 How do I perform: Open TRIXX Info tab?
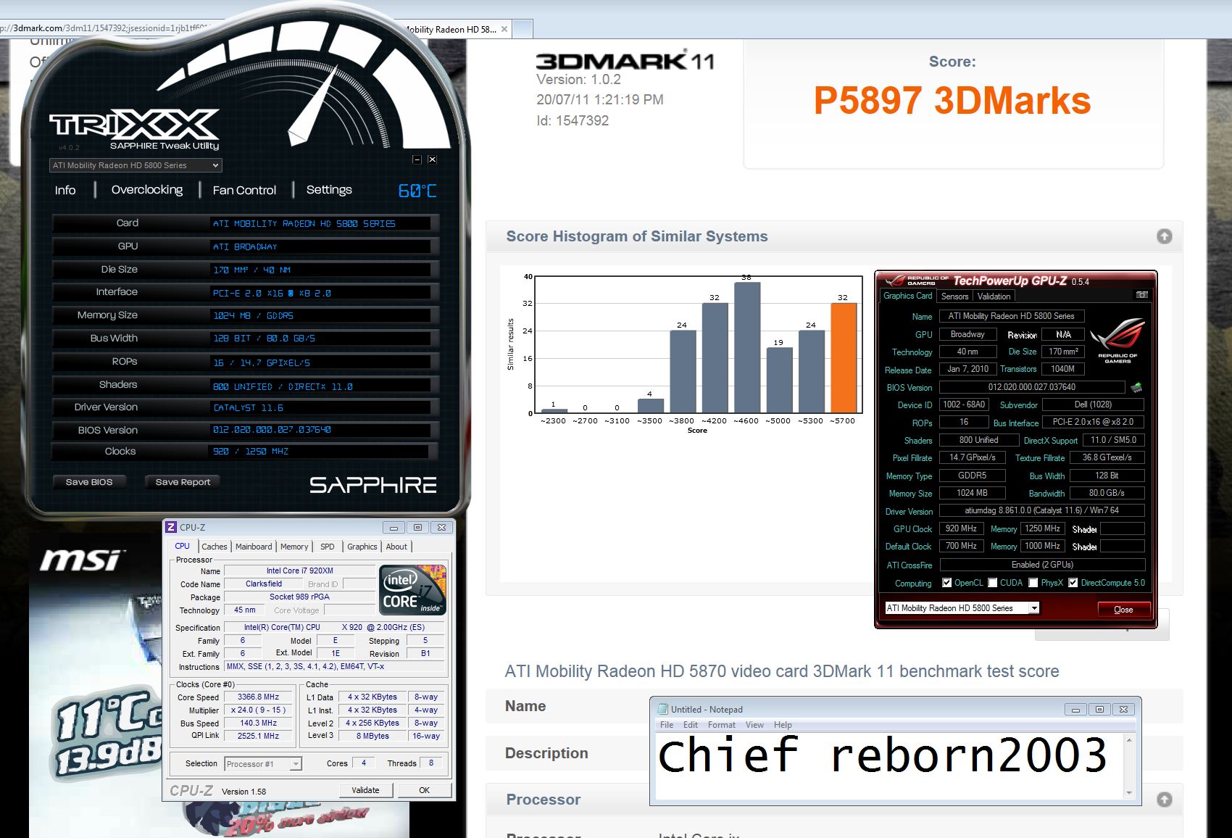click(x=65, y=190)
